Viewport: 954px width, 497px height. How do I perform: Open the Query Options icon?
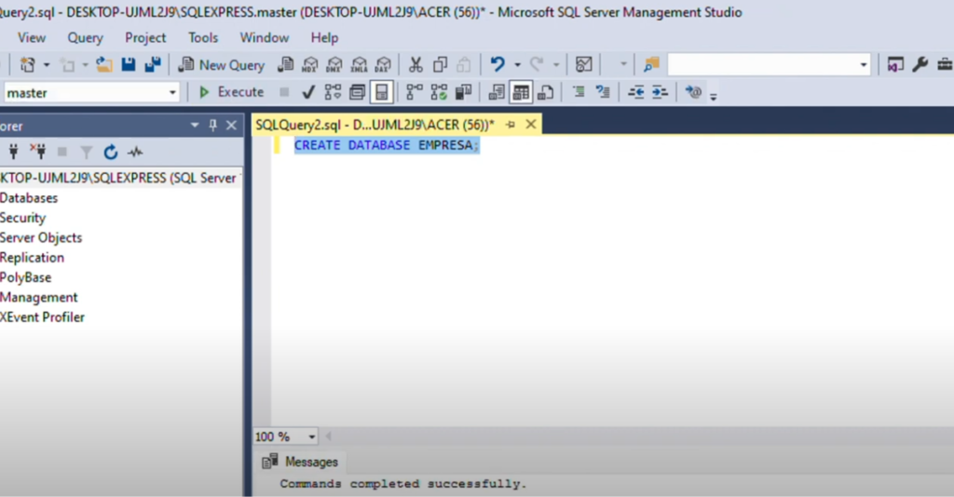(x=357, y=92)
